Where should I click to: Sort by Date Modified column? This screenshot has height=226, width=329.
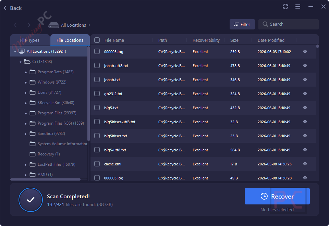[x=271, y=40]
